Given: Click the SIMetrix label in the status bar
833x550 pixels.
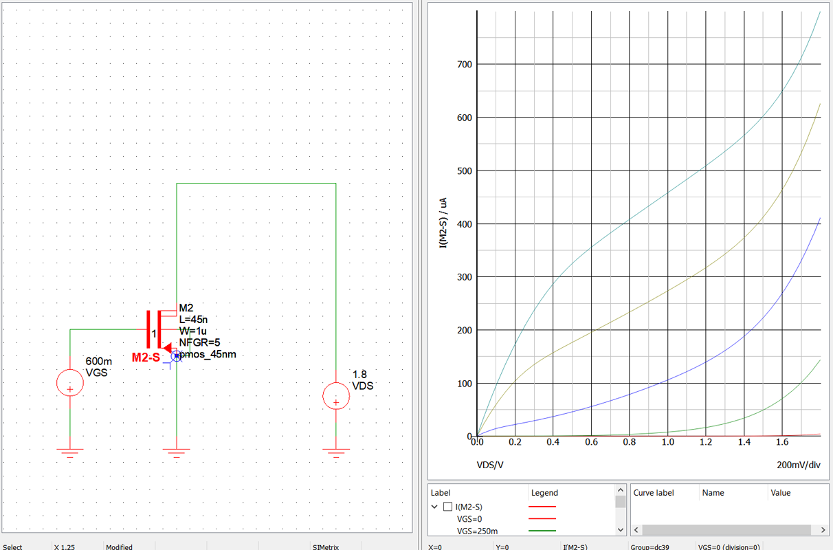Looking at the screenshot, I should coord(325,547).
